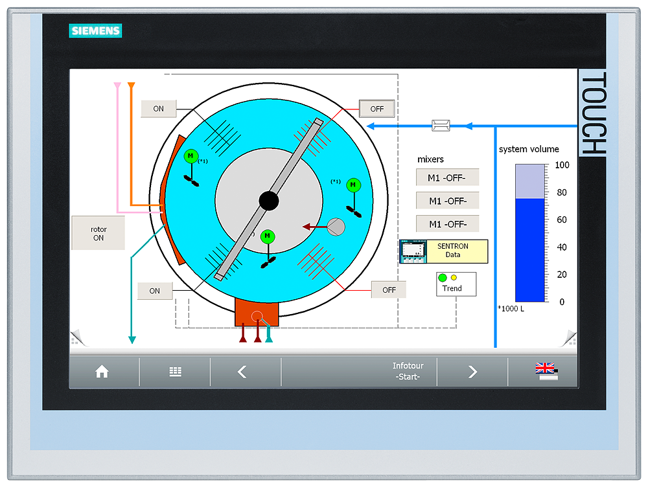Screen dimensions: 648x487
Task: Click the inlet valve symbol on blue pipe
Action: [x=441, y=125]
